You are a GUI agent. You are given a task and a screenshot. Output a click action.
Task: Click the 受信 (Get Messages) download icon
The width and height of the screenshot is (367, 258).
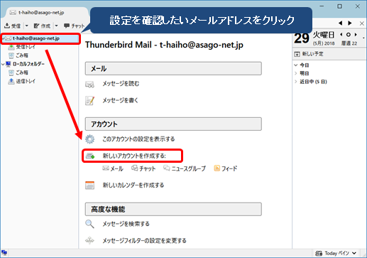click(7, 26)
